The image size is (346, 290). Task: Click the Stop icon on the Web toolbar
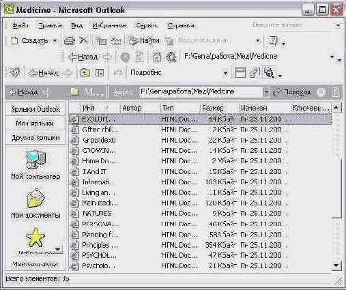[x=125, y=57]
